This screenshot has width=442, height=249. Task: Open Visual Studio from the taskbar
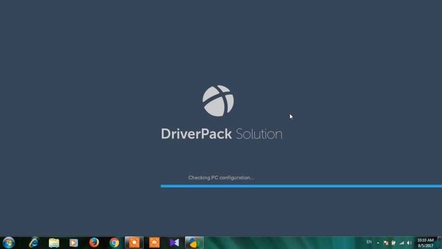(x=174, y=243)
